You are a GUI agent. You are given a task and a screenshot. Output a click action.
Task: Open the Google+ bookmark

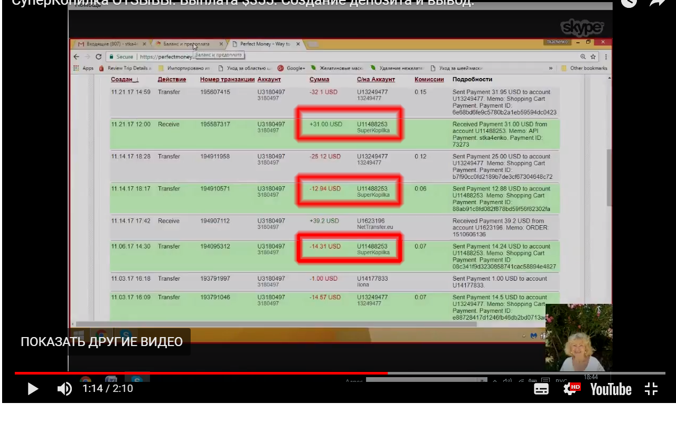291,68
